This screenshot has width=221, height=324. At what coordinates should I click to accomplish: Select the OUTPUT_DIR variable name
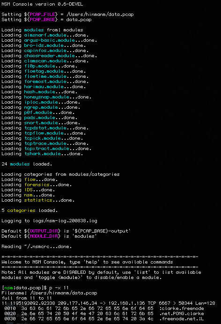click(44, 231)
